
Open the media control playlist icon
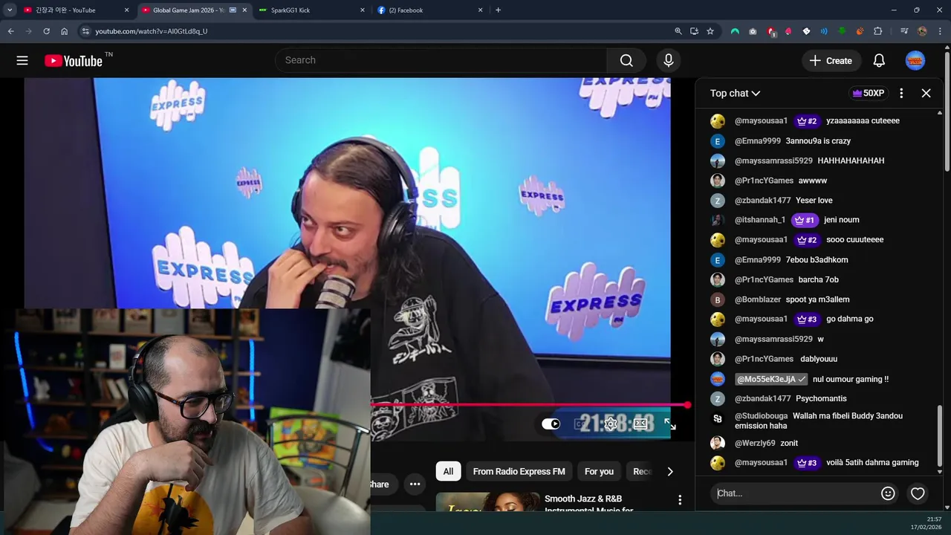[x=903, y=31]
